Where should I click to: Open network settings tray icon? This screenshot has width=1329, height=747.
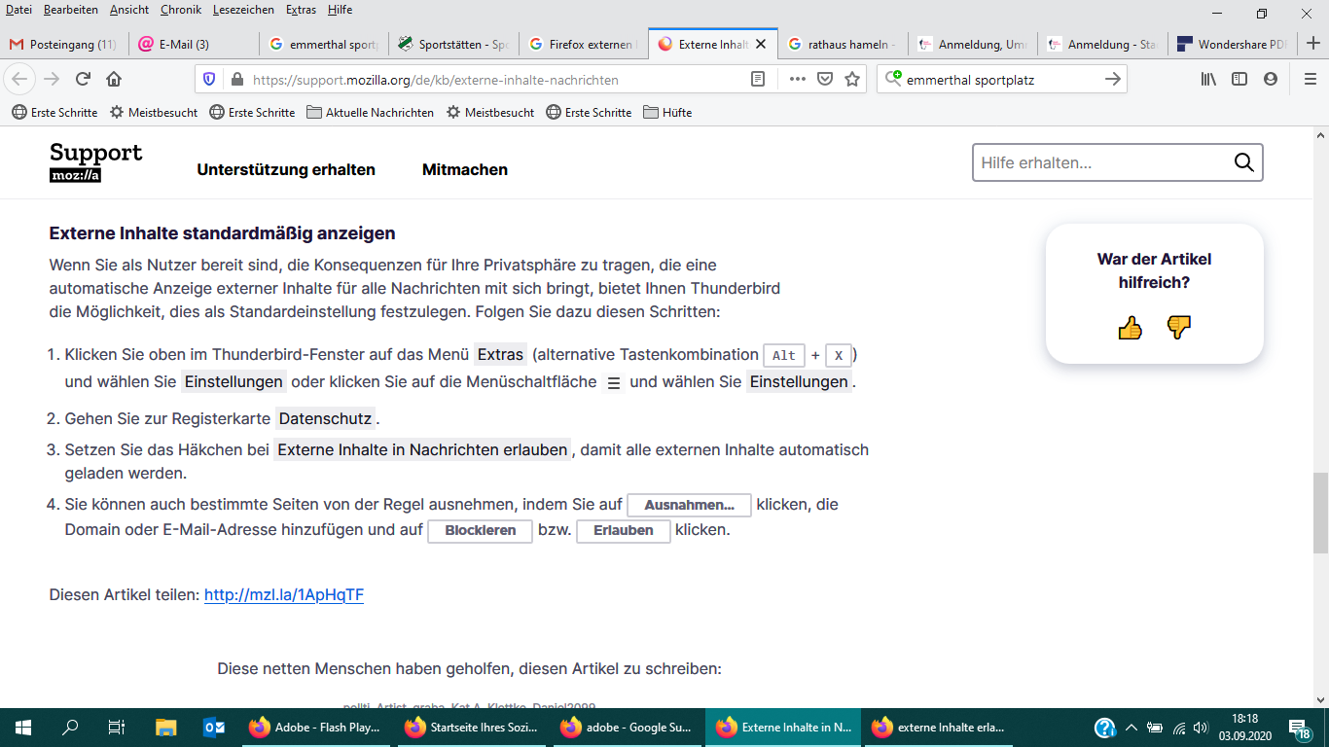pos(1178,728)
